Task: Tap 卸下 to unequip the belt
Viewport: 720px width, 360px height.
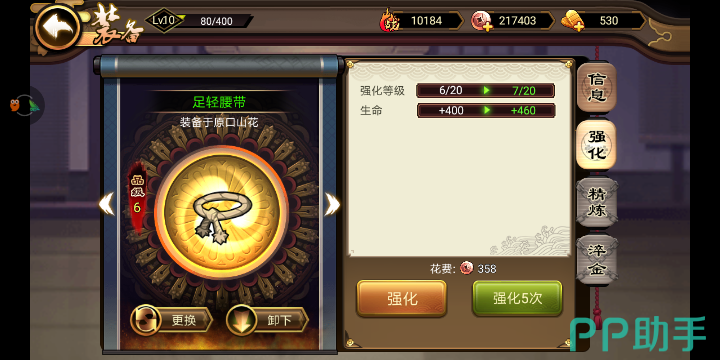Action: pos(267,320)
